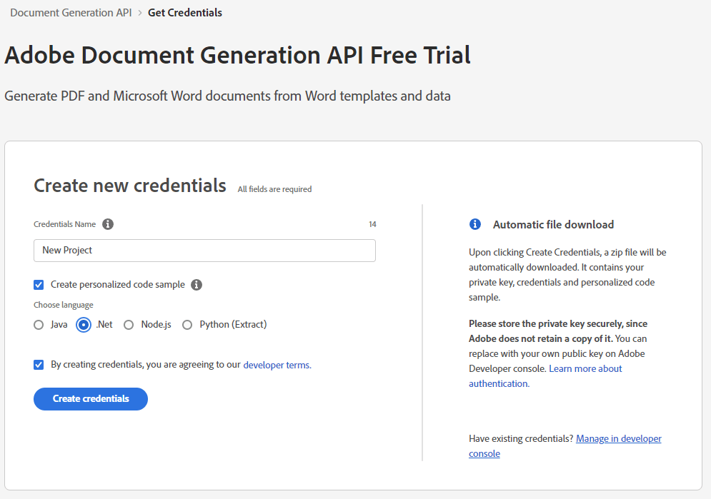This screenshot has width=711, height=499.
Task: Click 'Adobe Document Generation API Free Trial' title
Action: 238,55
